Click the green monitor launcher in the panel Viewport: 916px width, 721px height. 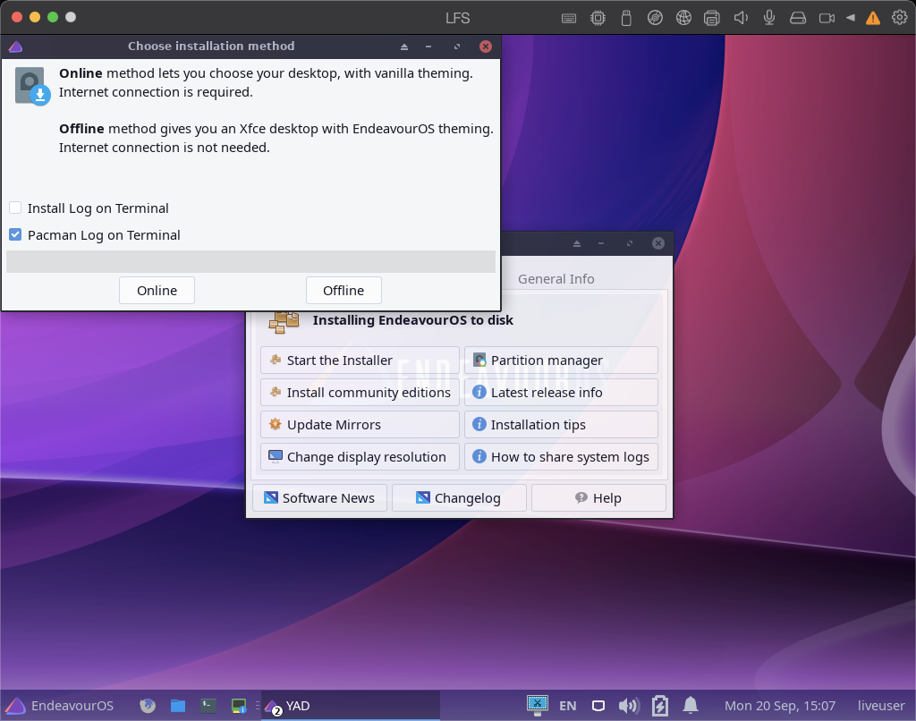(239, 706)
